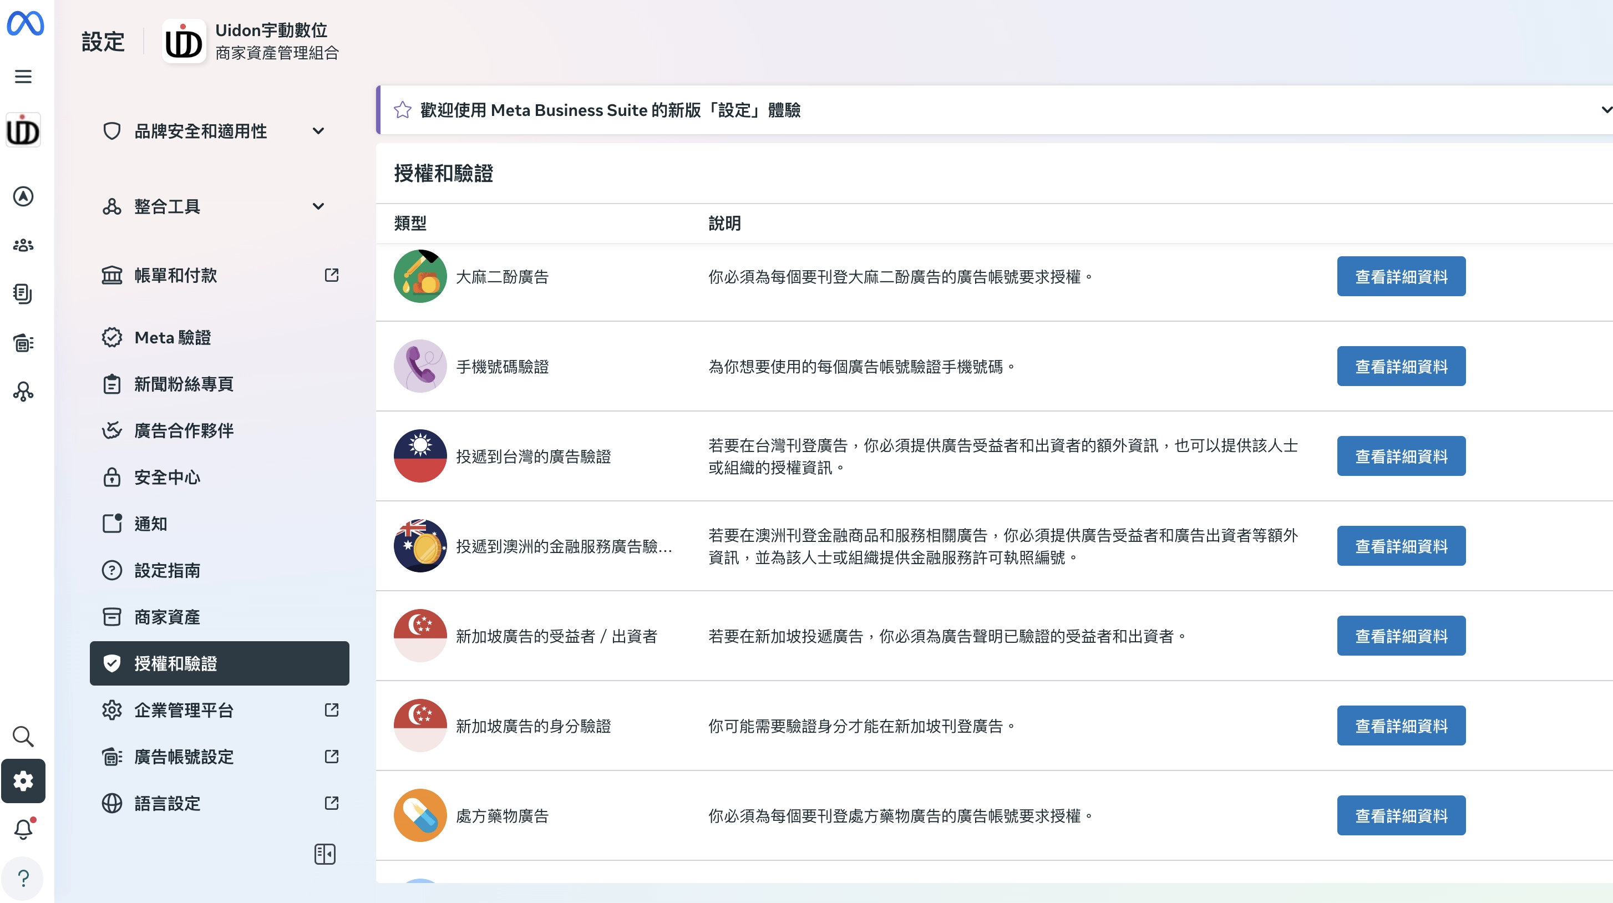The image size is (1613, 903).
Task: View details for 投遞到台灣的廣告驗證
Action: point(1401,456)
